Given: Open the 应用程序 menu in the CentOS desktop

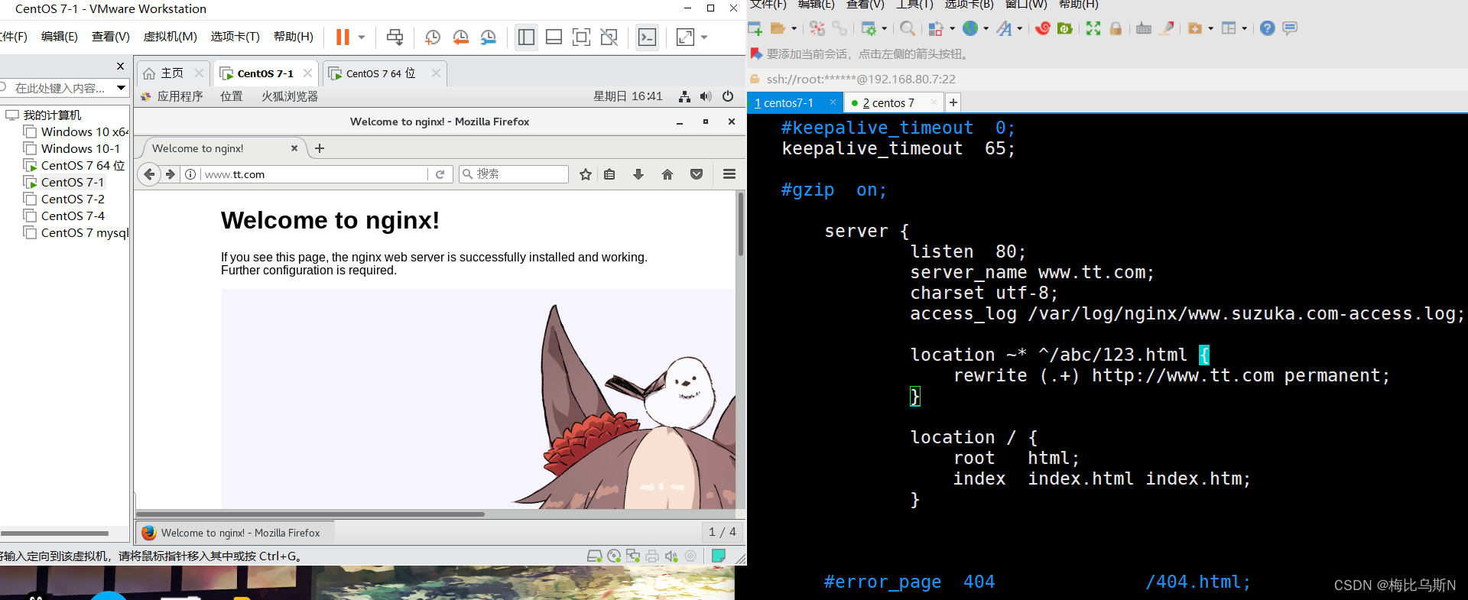Looking at the screenshot, I should click(x=173, y=96).
